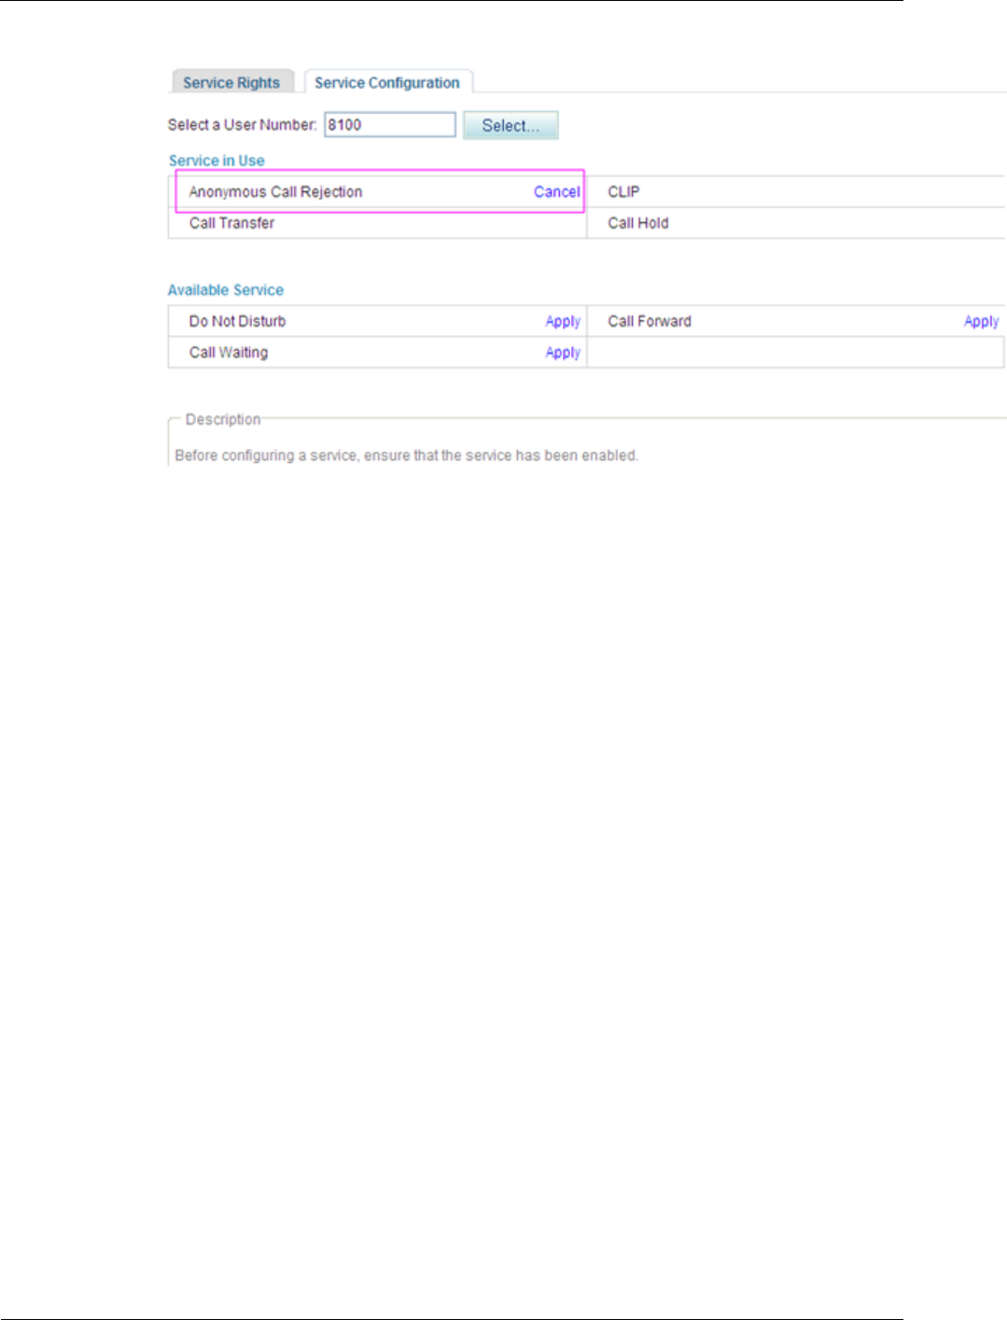This screenshot has height=1320, width=1007.
Task: Click the Call Waiting label
Action: (x=229, y=352)
